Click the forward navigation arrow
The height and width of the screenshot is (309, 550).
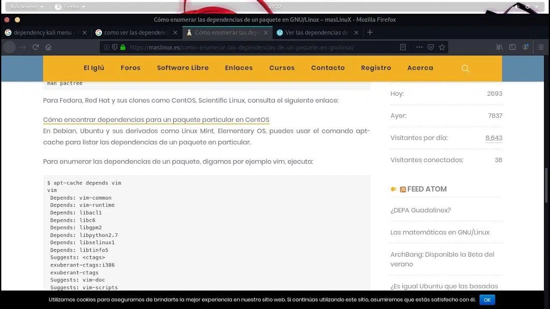pyautogui.click(x=23, y=47)
